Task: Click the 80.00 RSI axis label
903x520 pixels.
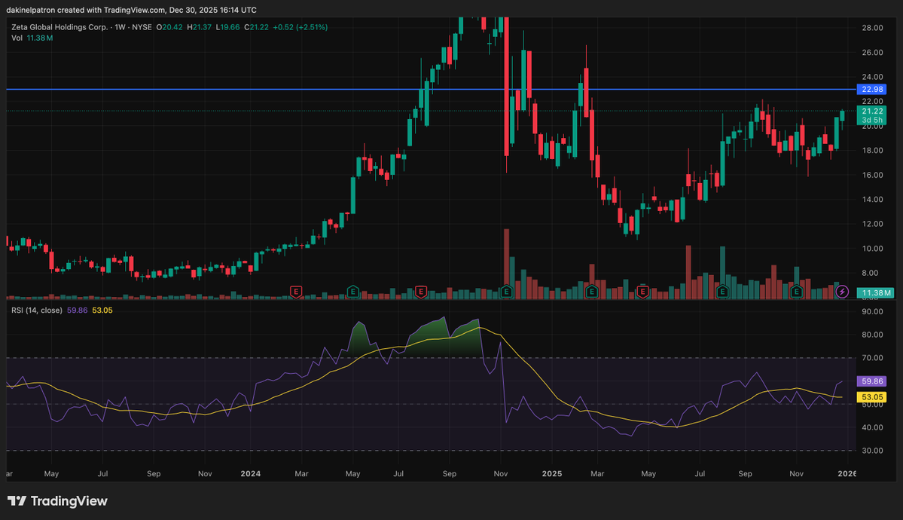Action: coord(872,335)
